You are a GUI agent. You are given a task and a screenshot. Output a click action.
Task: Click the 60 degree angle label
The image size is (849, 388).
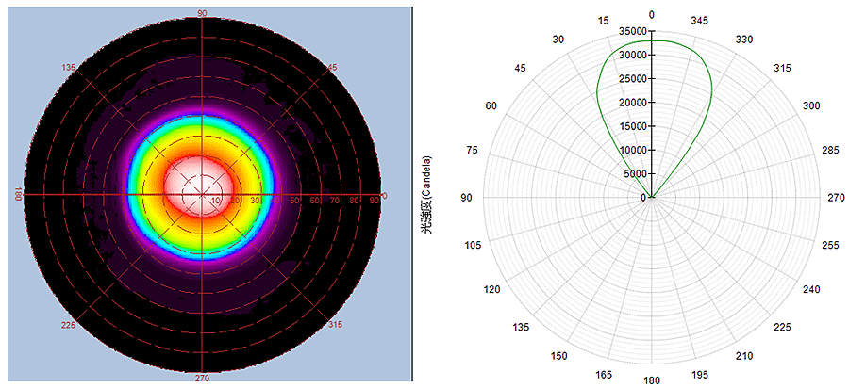pos(491,105)
